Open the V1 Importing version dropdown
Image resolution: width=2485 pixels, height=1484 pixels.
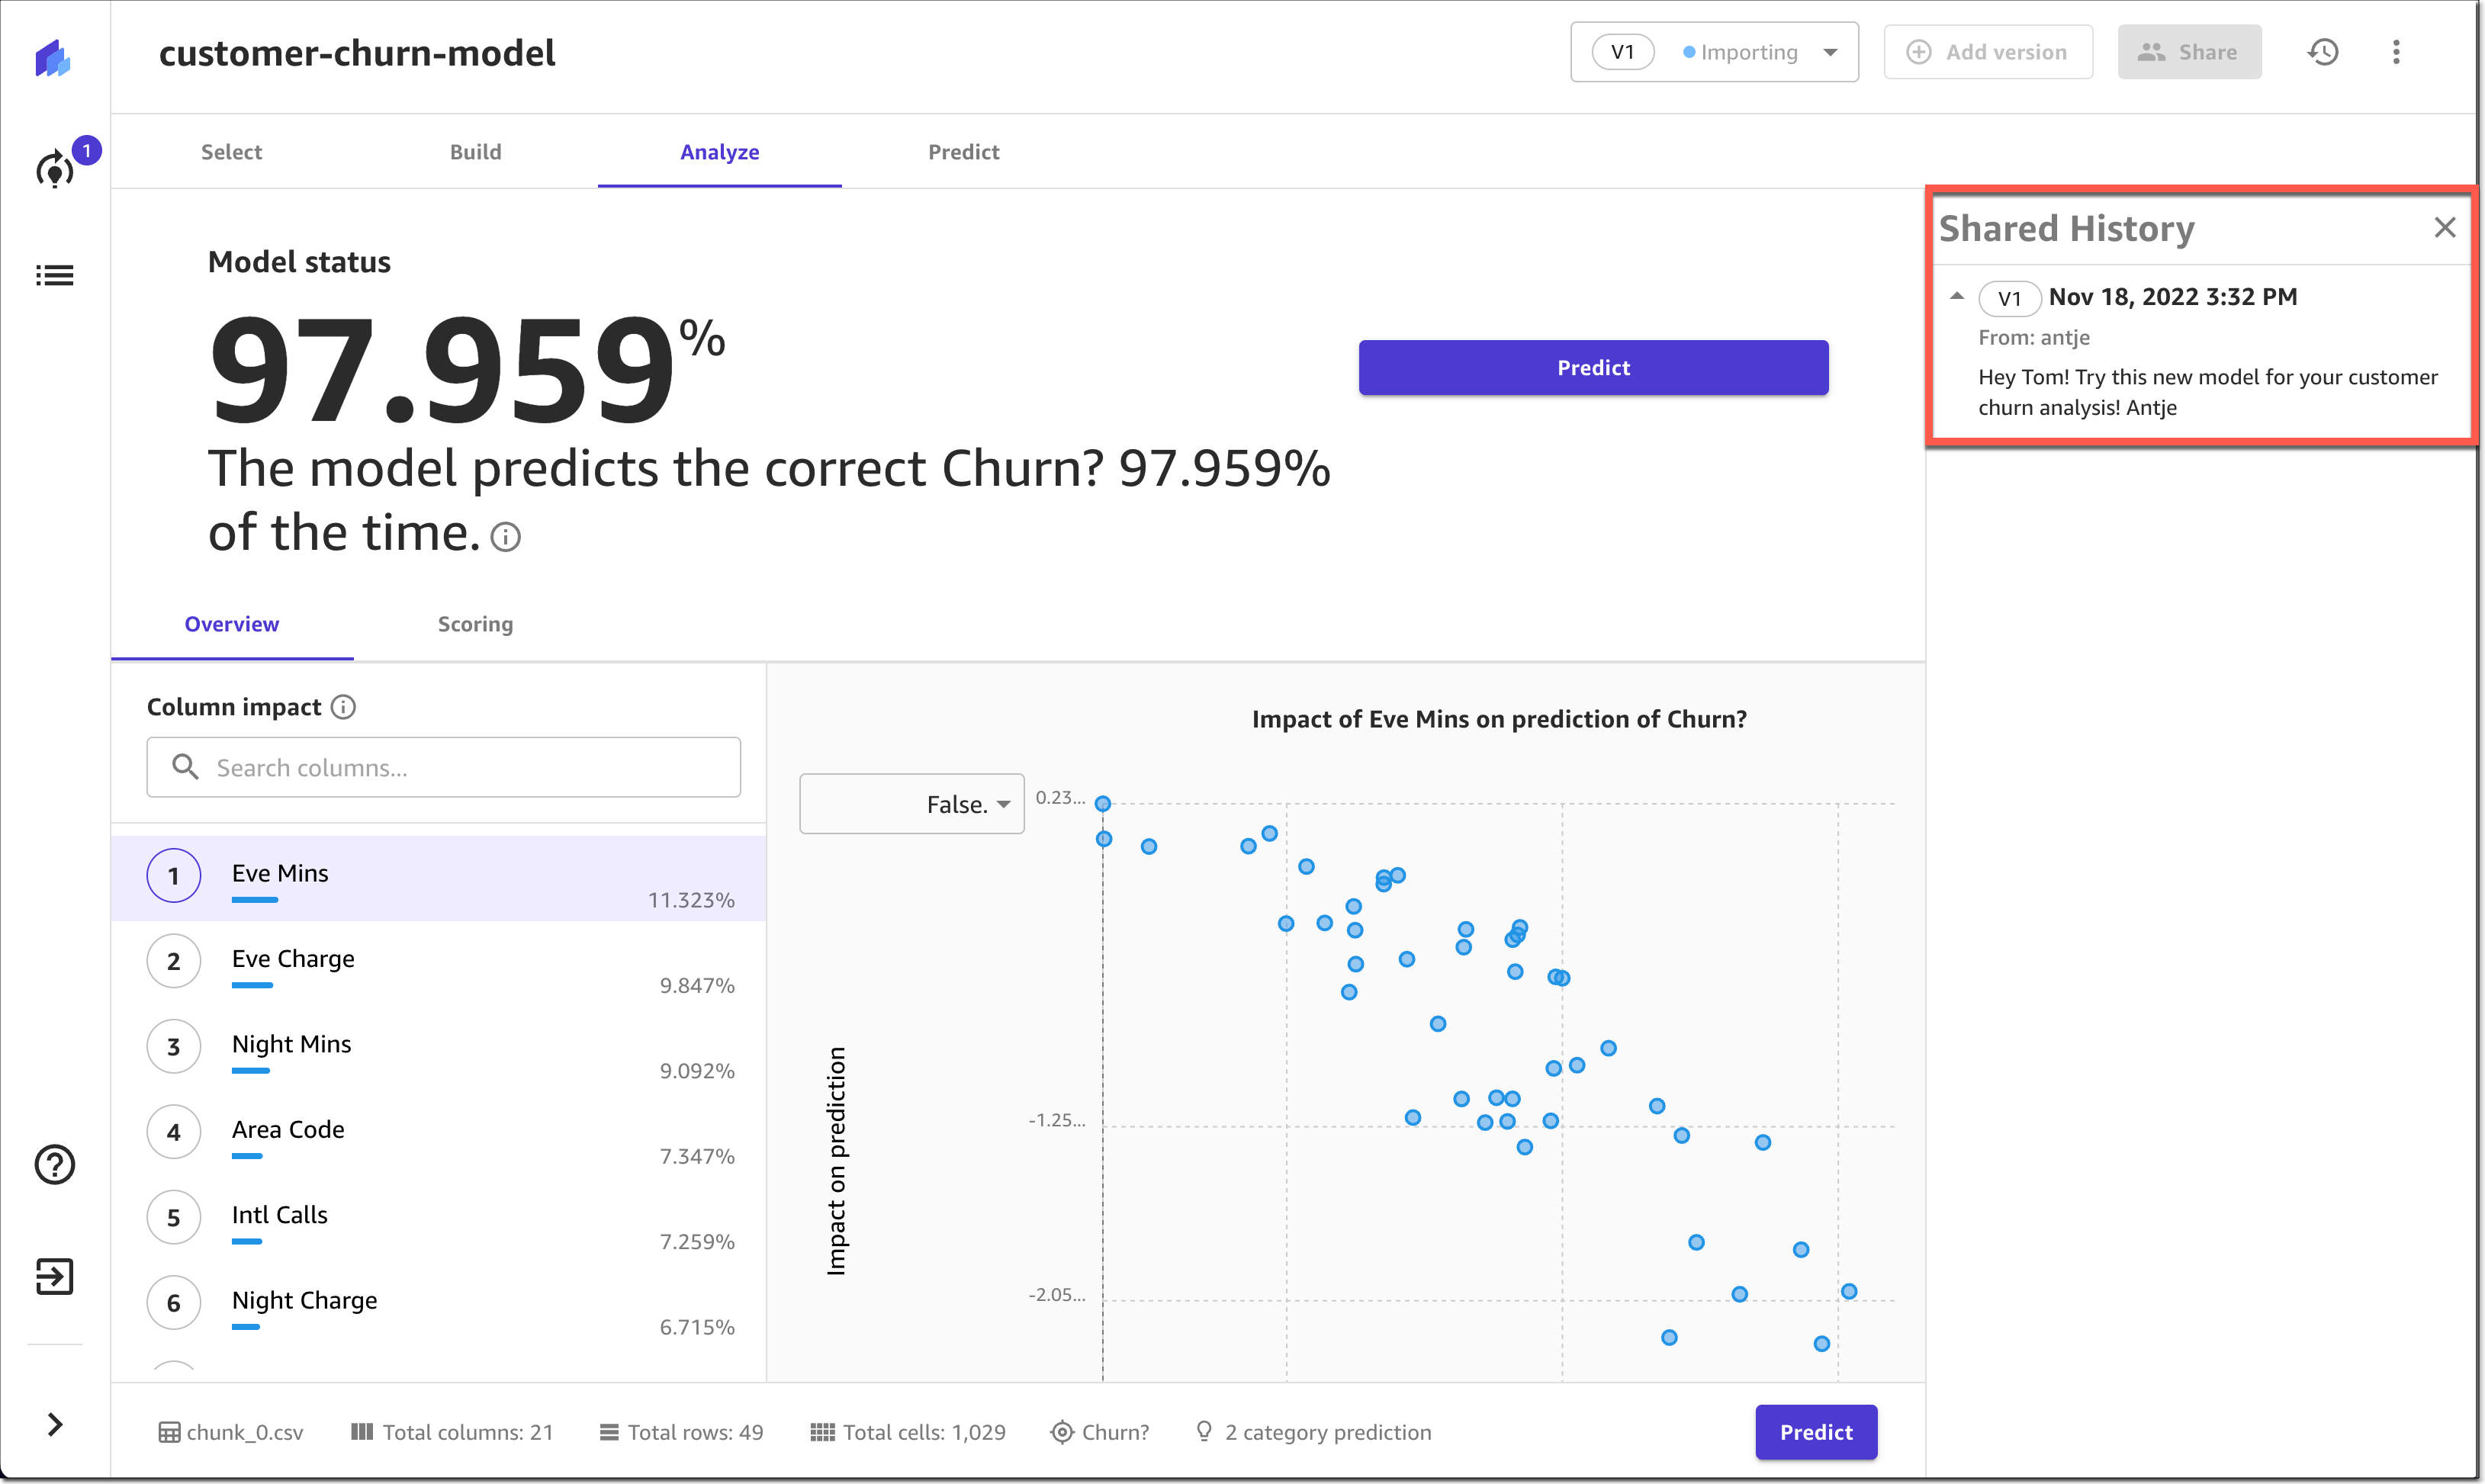pyautogui.click(x=1714, y=52)
